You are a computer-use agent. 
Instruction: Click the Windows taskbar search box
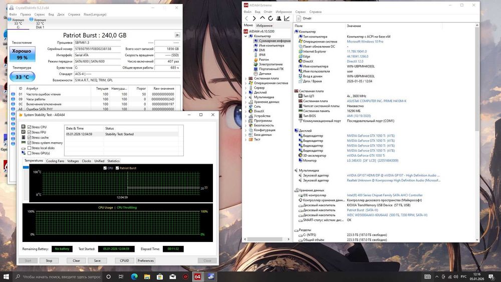tap(58, 276)
